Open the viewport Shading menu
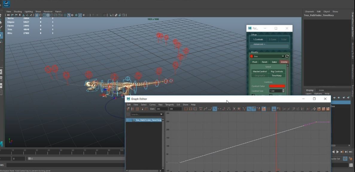This screenshot has height=172, width=355. [18, 12]
